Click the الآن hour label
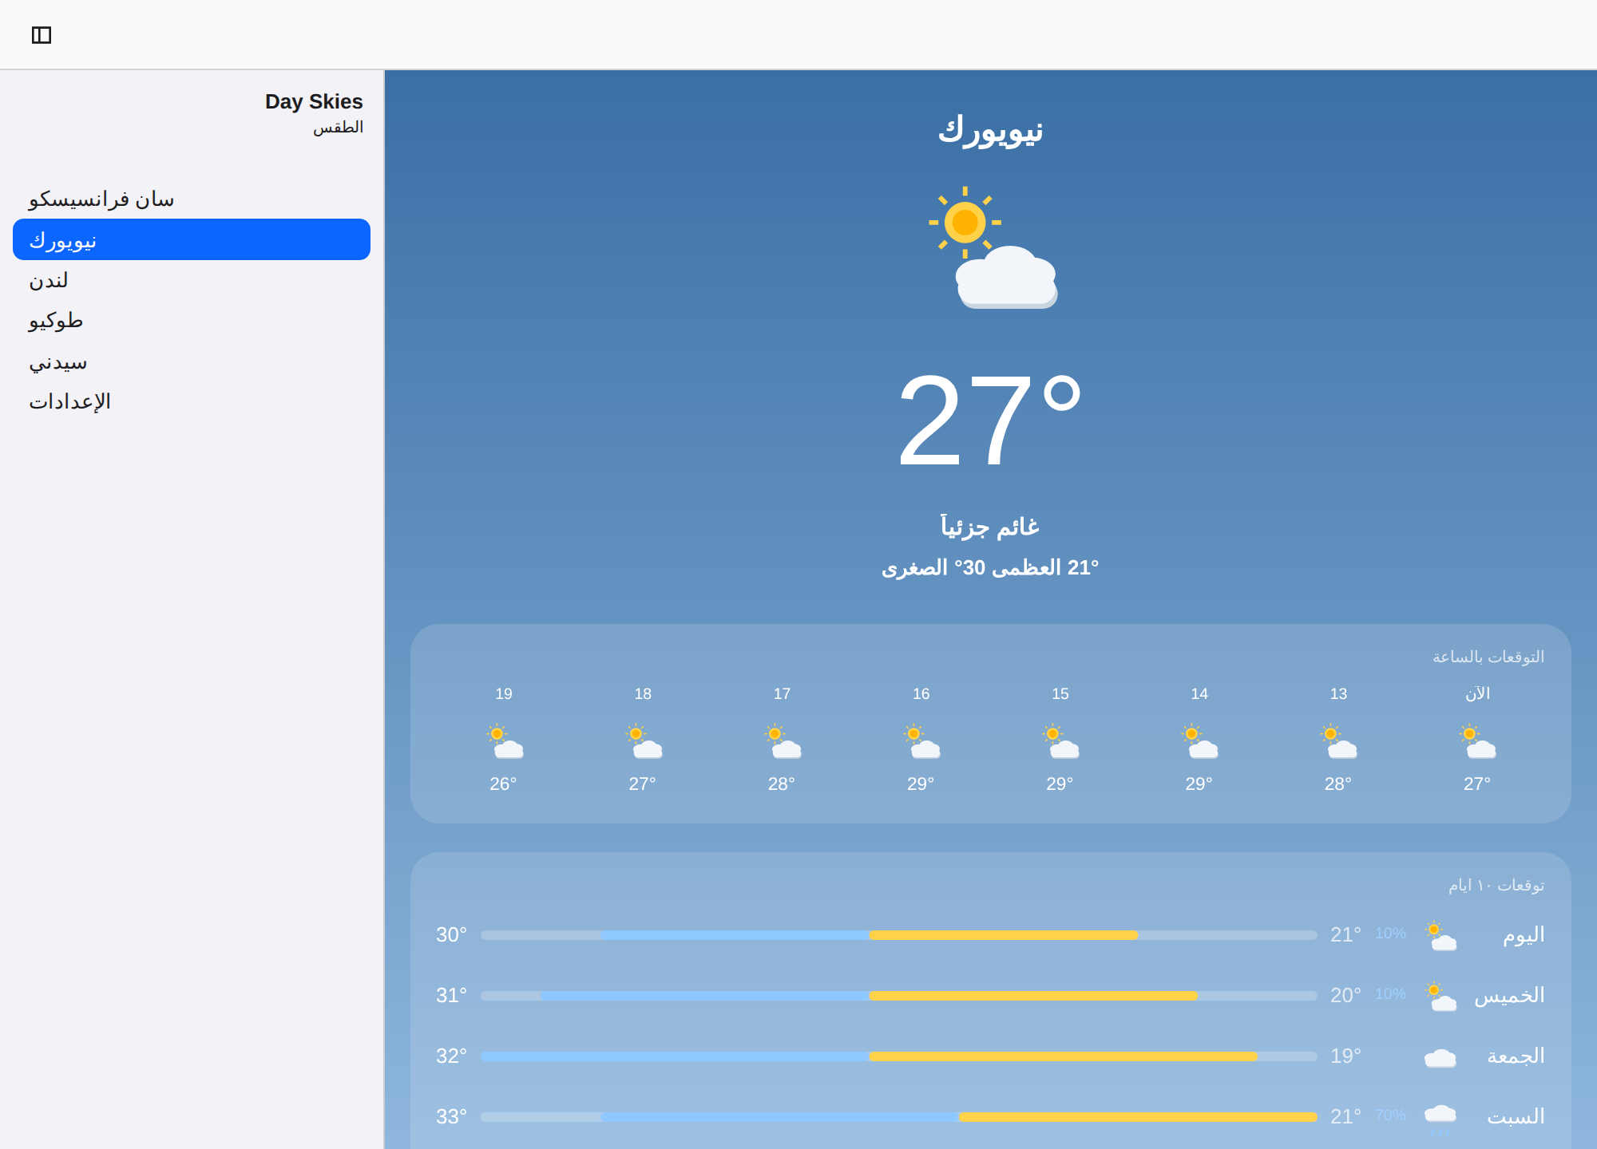 (1477, 693)
